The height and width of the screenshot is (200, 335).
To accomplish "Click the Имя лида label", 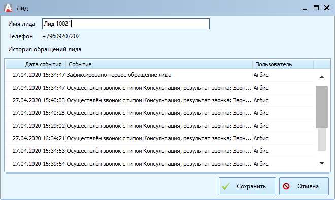I will click(21, 24).
